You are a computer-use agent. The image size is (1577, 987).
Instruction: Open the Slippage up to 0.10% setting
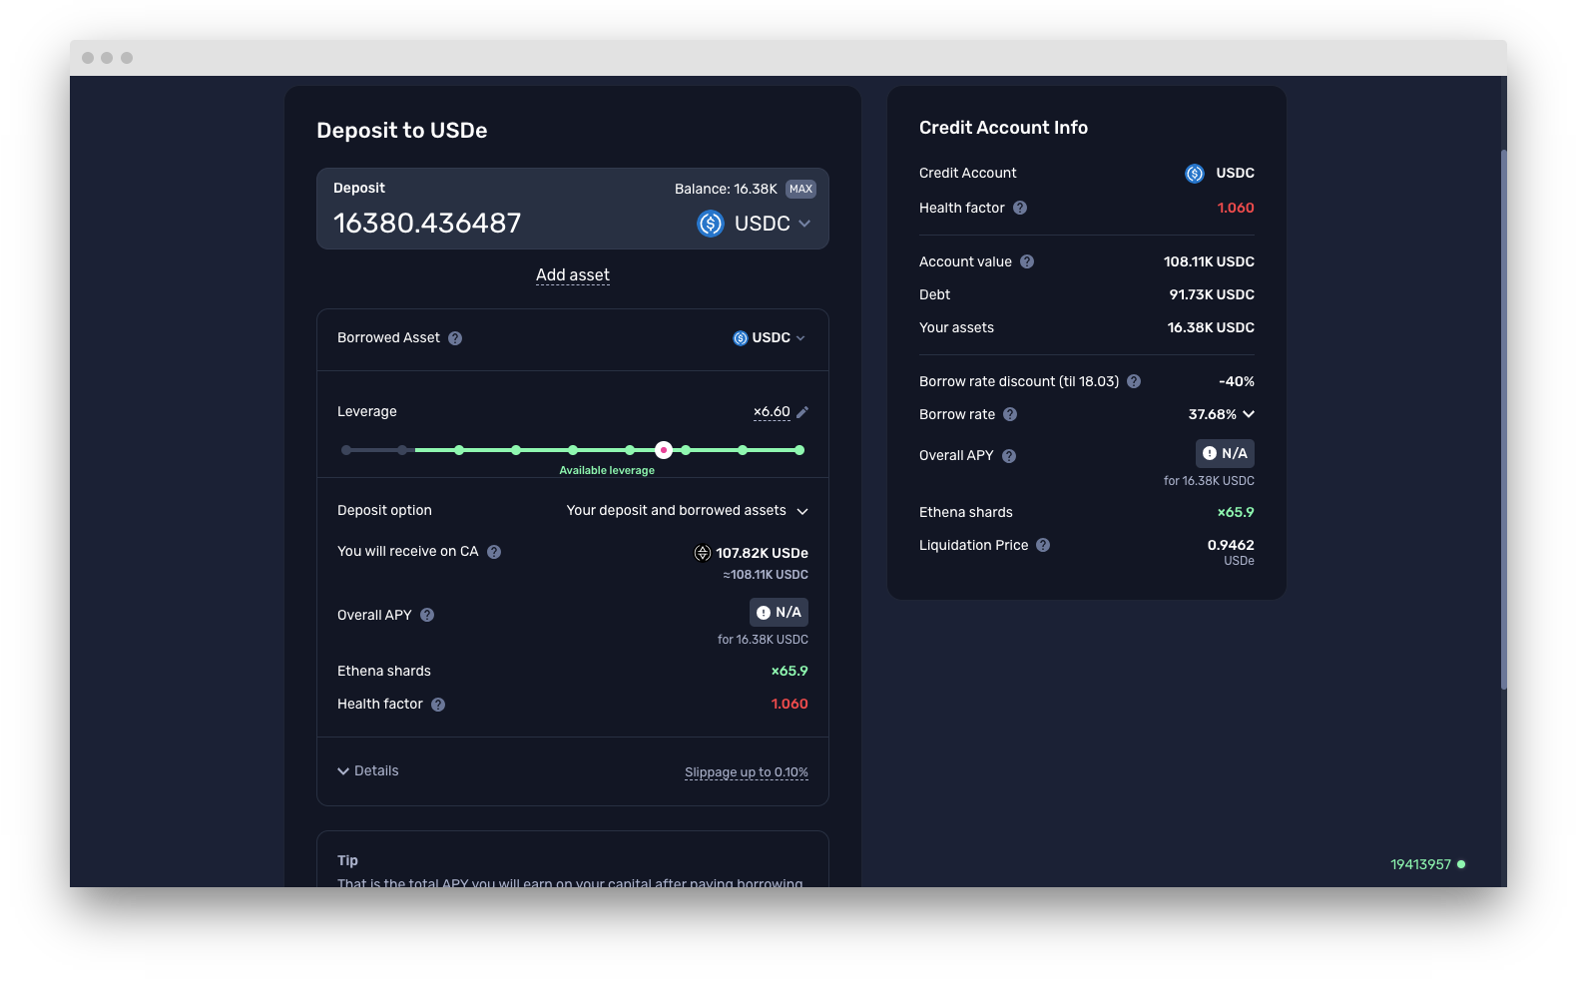point(746,772)
